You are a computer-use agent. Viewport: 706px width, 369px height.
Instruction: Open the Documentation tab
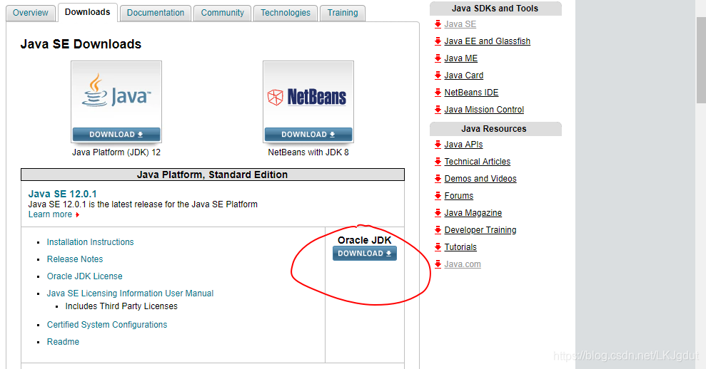coord(156,13)
